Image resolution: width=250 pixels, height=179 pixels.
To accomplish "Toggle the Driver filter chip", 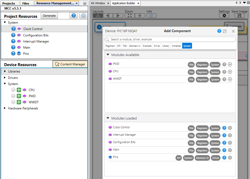I will [x=157, y=46].
